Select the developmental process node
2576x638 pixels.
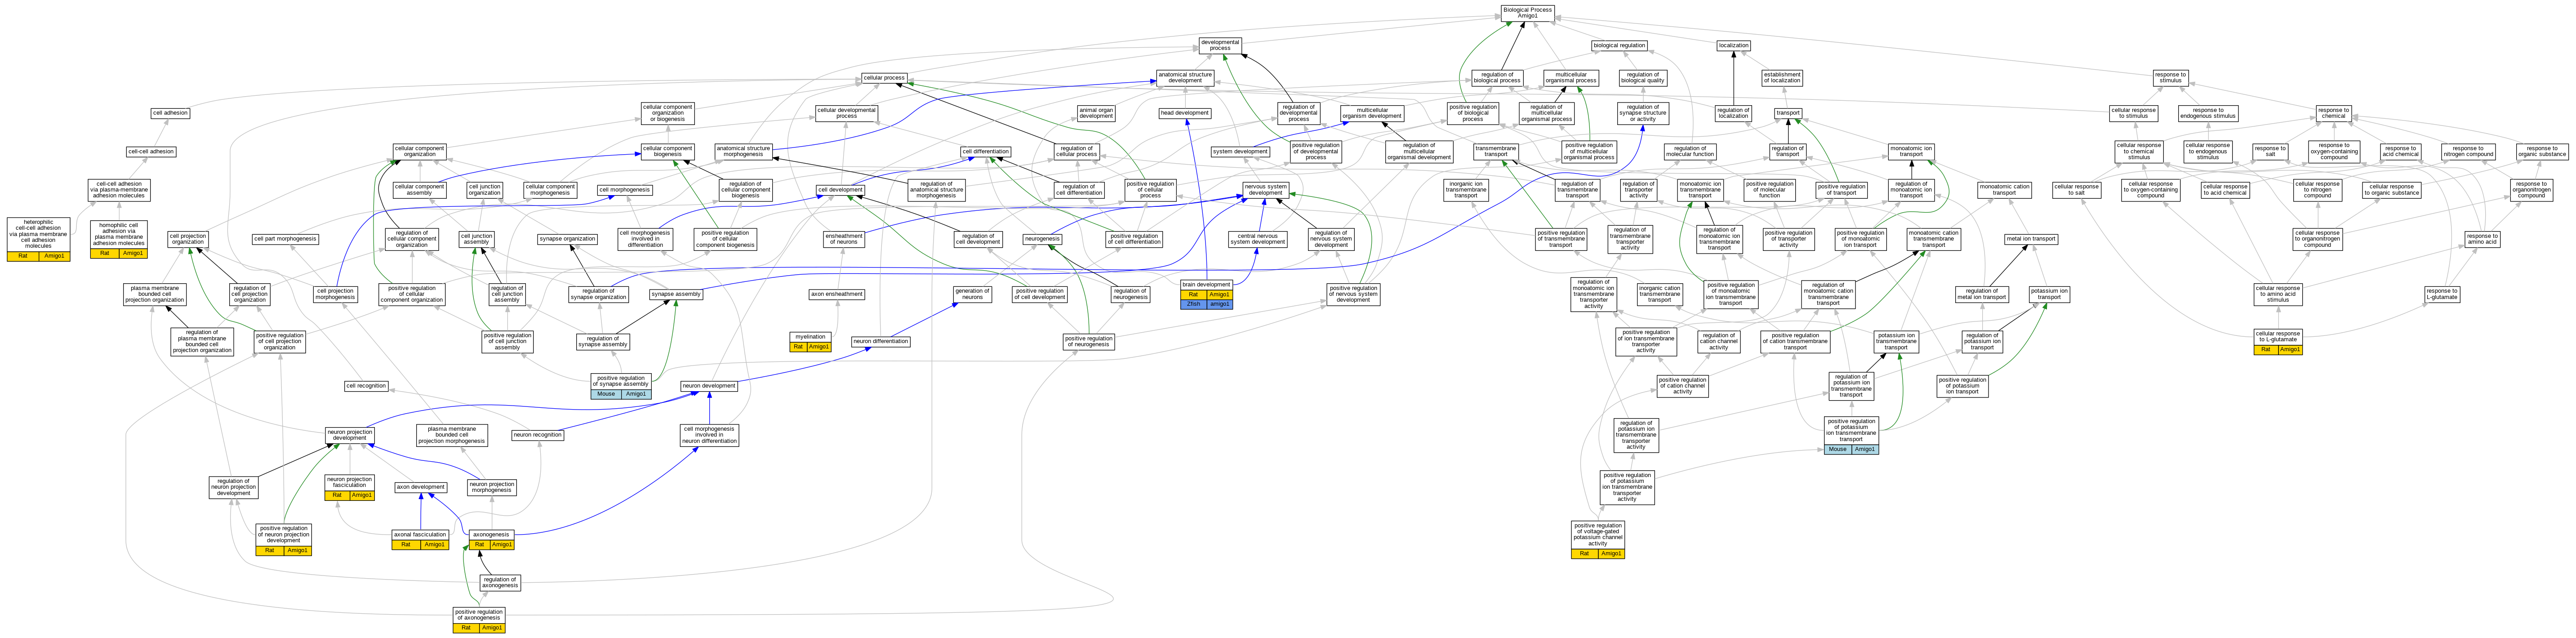[1220, 45]
